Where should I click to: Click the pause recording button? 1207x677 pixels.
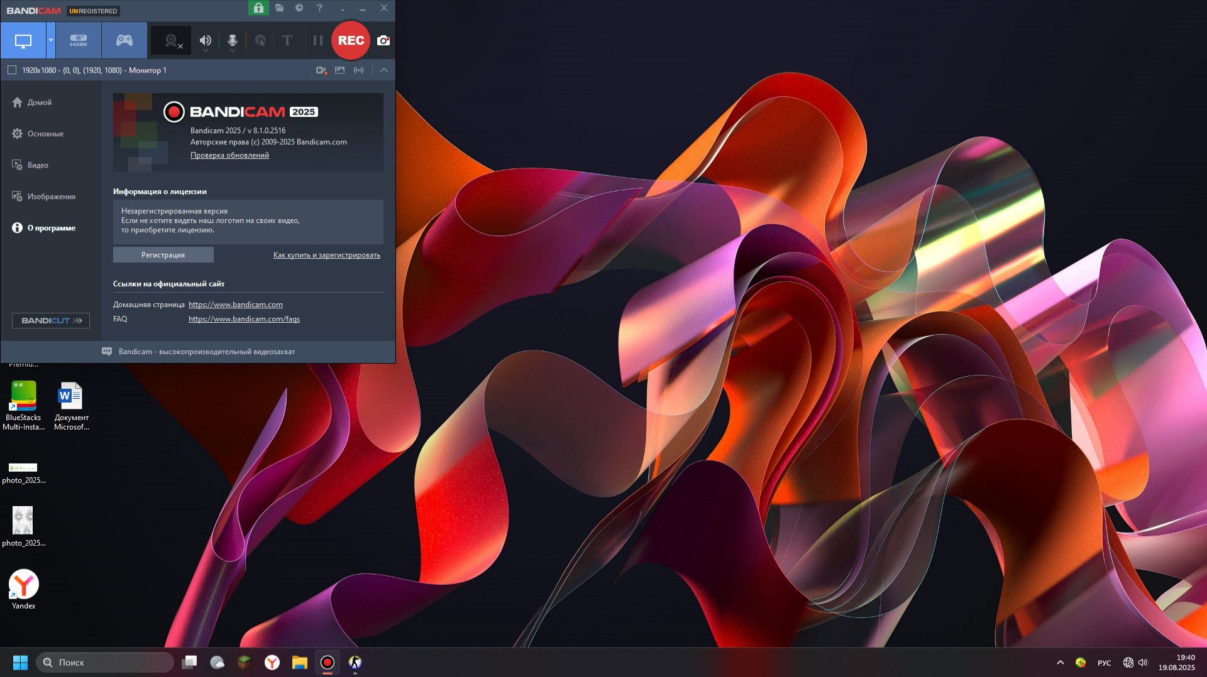(x=318, y=41)
